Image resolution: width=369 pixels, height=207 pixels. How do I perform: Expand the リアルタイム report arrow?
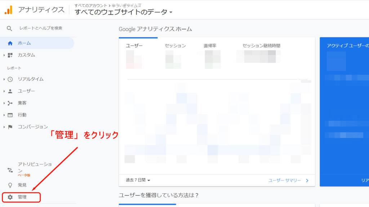(4, 79)
